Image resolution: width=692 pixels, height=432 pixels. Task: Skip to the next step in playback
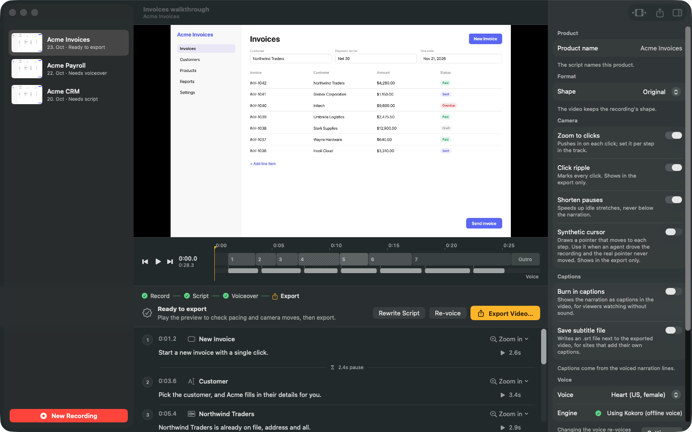pyautogui.click(x=170, y=262)
